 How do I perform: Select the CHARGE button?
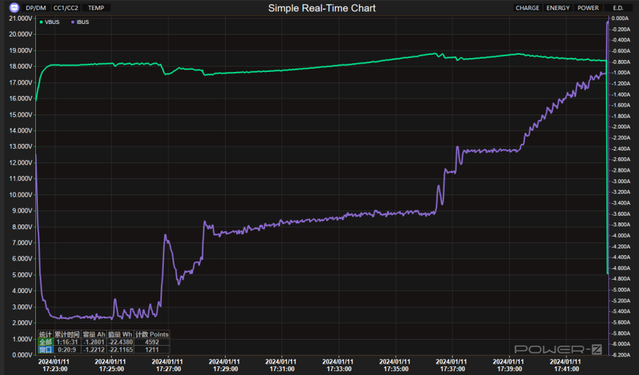point(527,8)
